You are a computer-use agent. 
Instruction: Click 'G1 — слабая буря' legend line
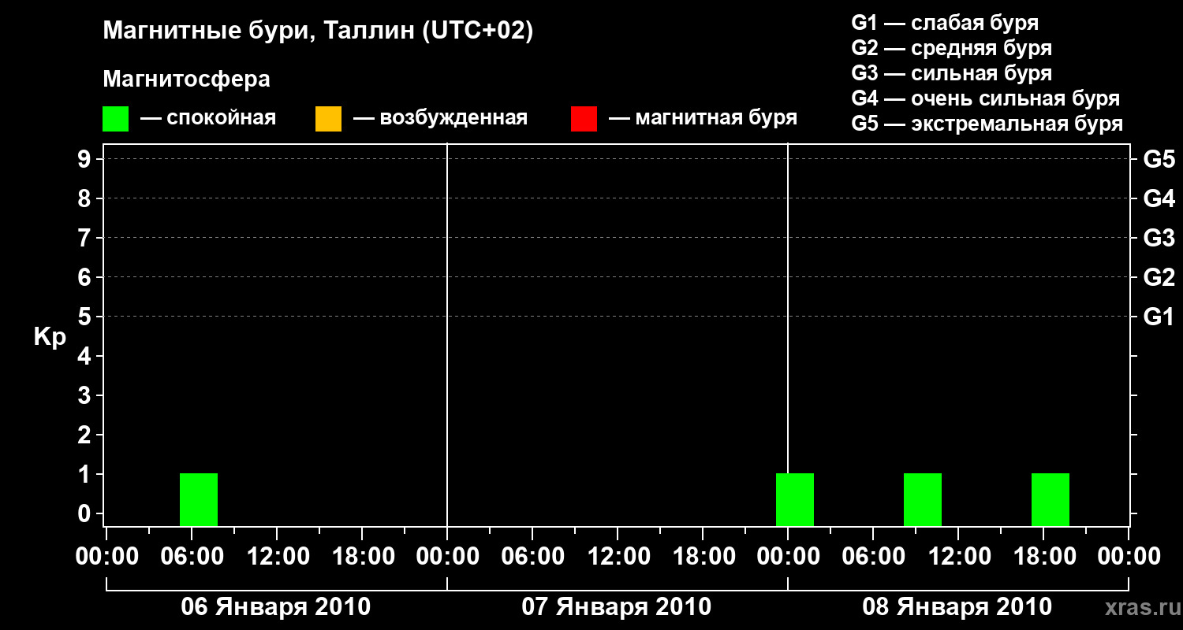[x=945, y=23]
